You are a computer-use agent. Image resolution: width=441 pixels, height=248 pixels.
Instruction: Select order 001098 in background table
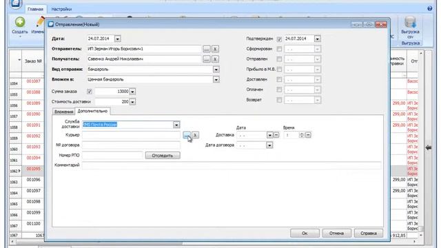(34, 202)
